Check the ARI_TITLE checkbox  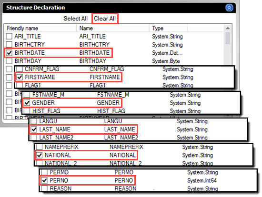pyautogui.click(x=9, y=36)
